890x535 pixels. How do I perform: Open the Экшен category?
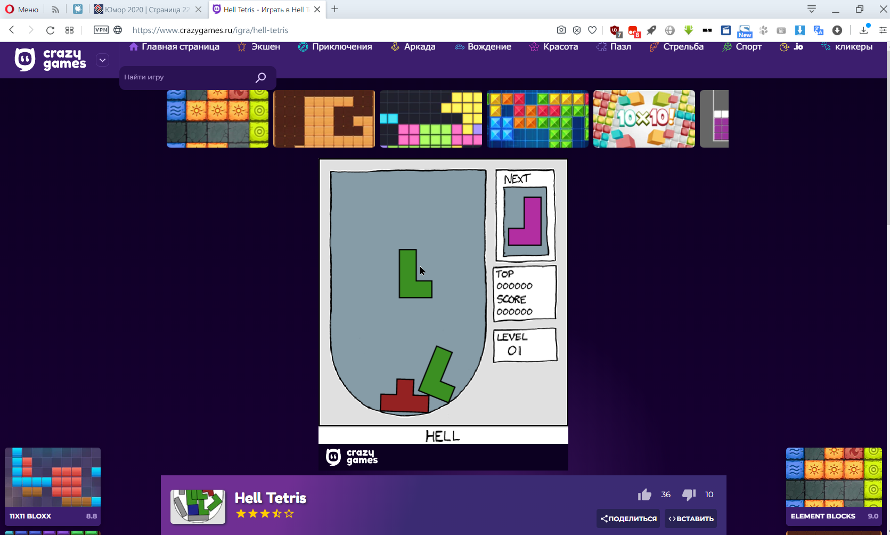coord(259,47)
